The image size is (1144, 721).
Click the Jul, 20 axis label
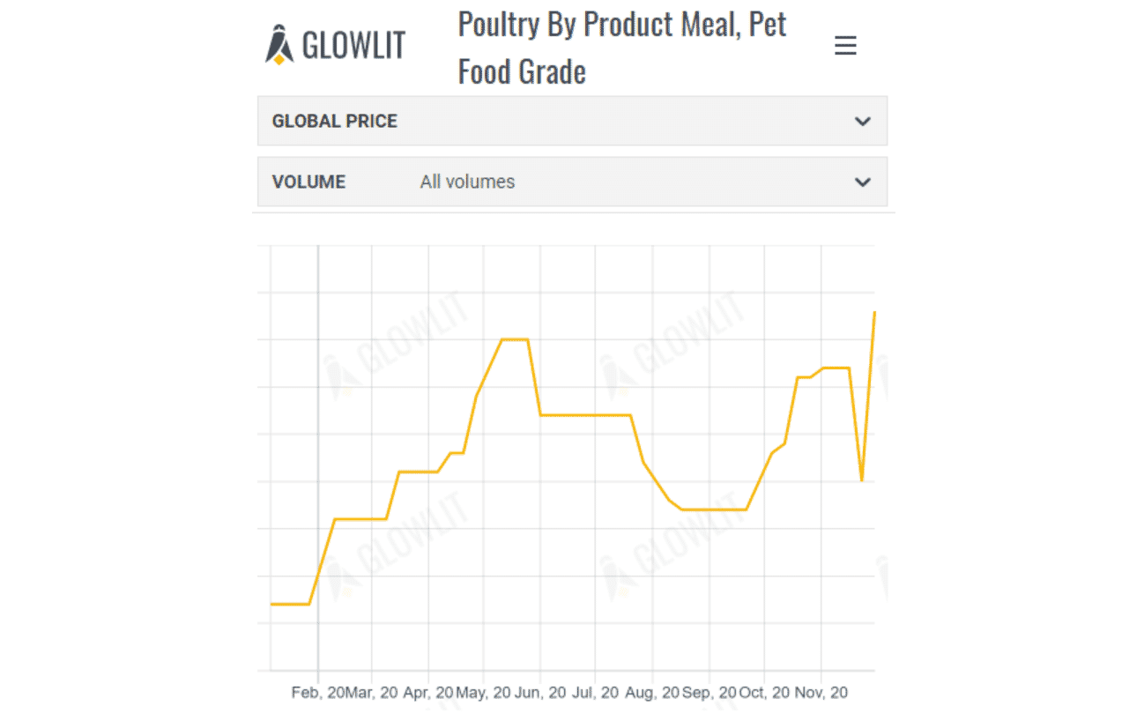point(595,693)
